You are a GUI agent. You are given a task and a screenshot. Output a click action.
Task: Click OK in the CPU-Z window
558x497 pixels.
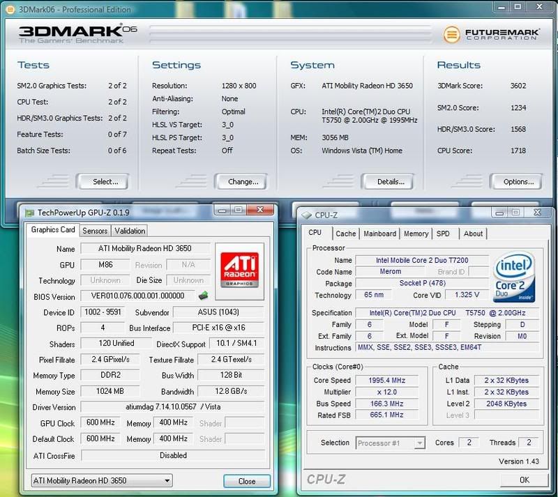pyautogui.click(x=525, y=480)
